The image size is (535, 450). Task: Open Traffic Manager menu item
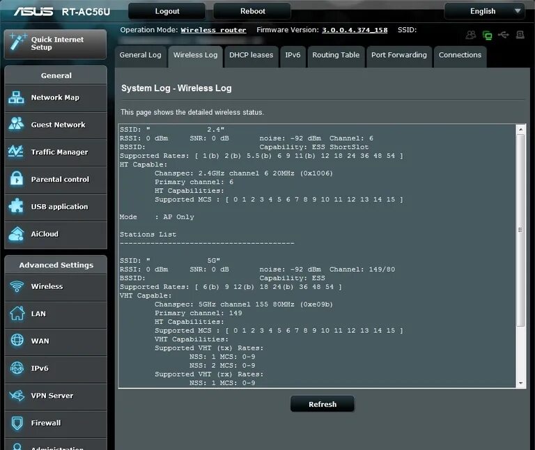tap(56, 153)
